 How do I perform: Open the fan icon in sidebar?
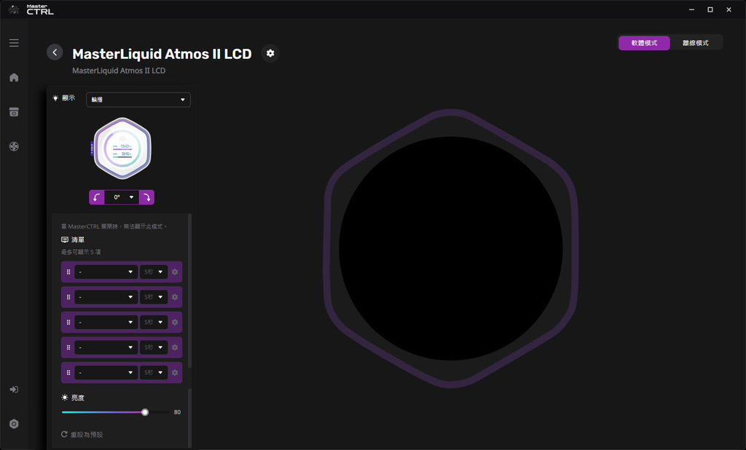click(x=14, y=146)
